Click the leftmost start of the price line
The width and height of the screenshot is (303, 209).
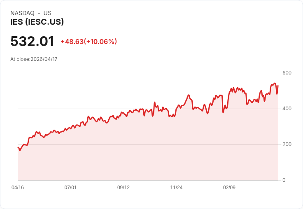tap(18, 147)
